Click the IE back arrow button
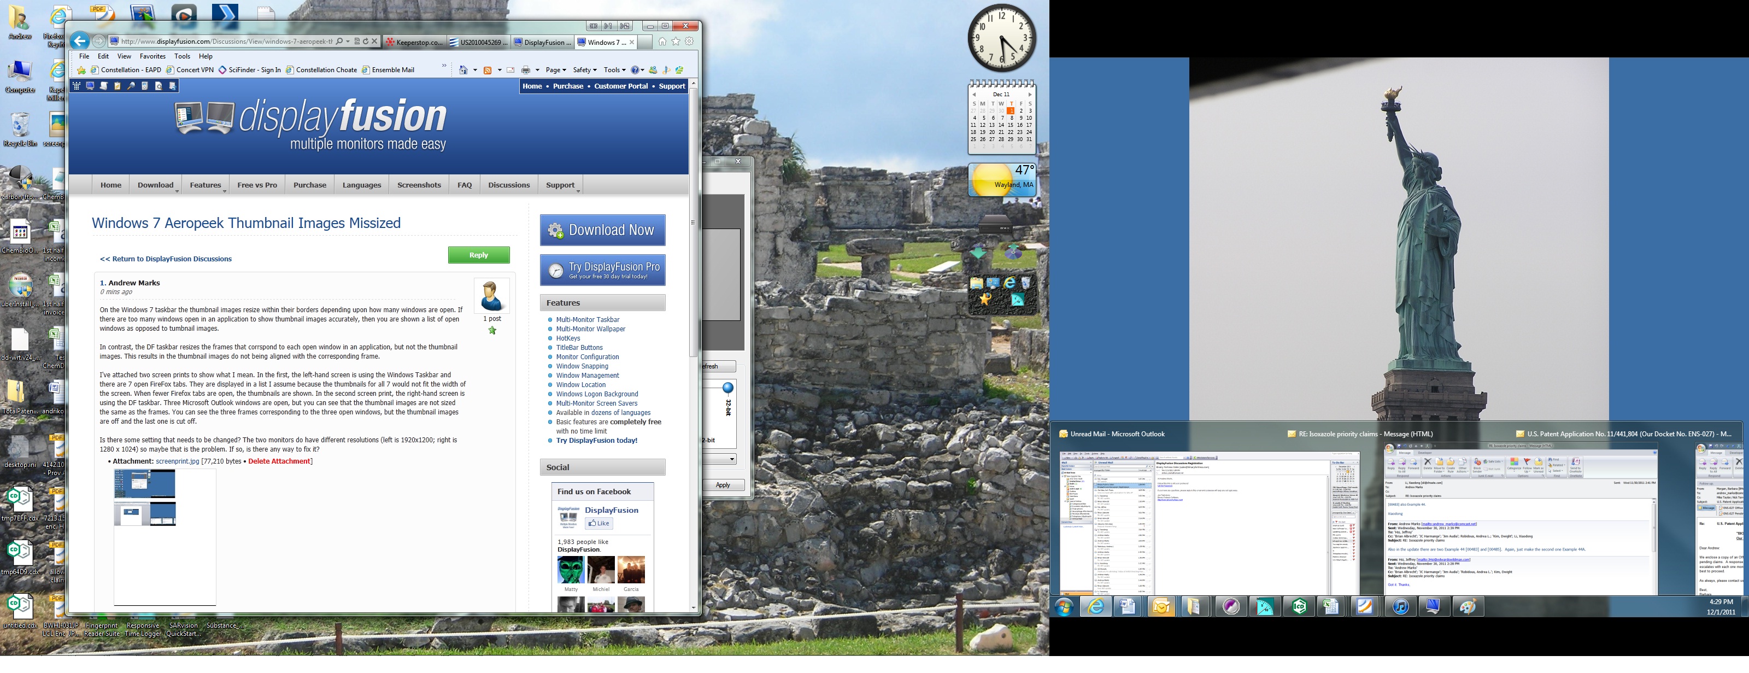The width and height of the screenshot is (1749, 673). [x=79, y=42]
